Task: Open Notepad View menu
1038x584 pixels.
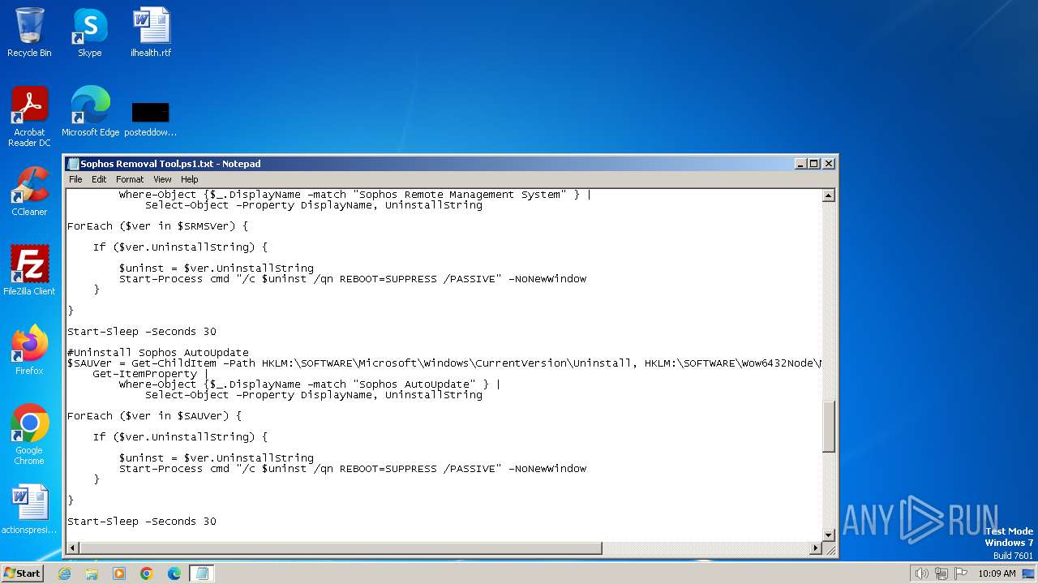Action: [x=162, y=179]
